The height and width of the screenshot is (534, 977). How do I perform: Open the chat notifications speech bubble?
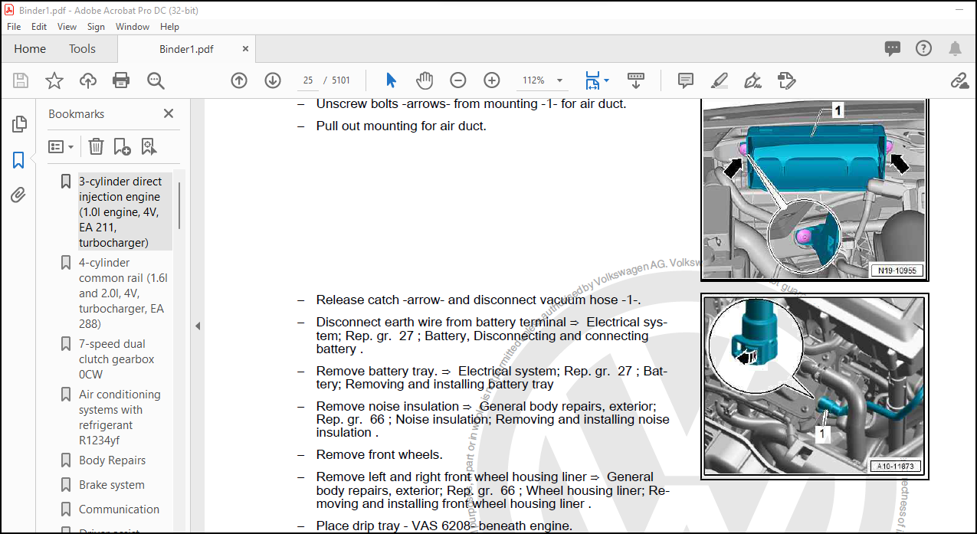tap(893, 48)
